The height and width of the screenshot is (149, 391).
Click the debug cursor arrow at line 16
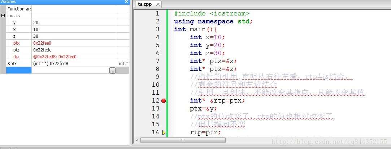point(164,132)
